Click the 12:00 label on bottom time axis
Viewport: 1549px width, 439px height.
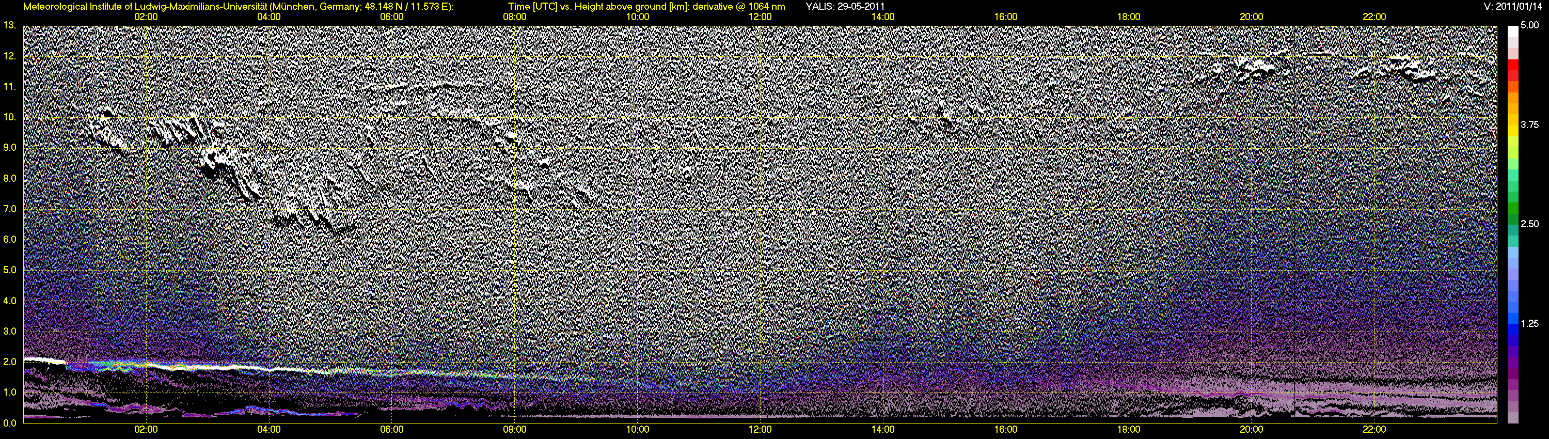point(760,429)
